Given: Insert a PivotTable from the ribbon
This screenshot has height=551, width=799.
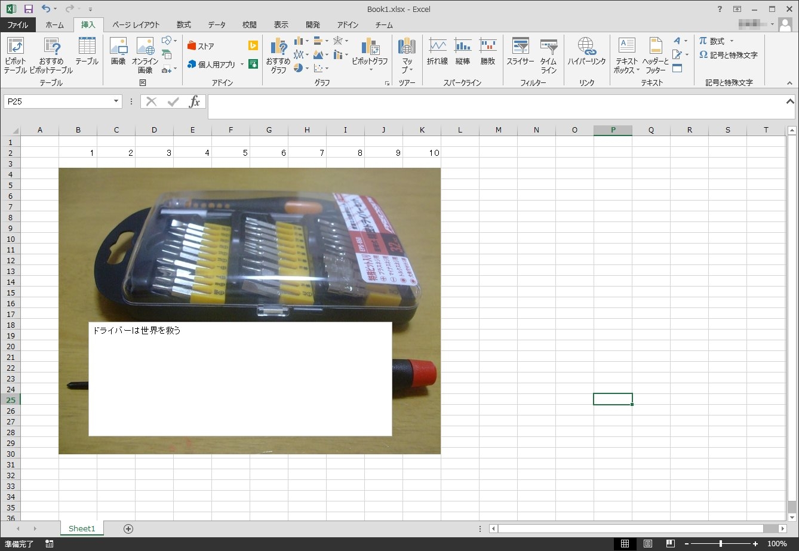Looking at the screenshot, I should [15, 55].
